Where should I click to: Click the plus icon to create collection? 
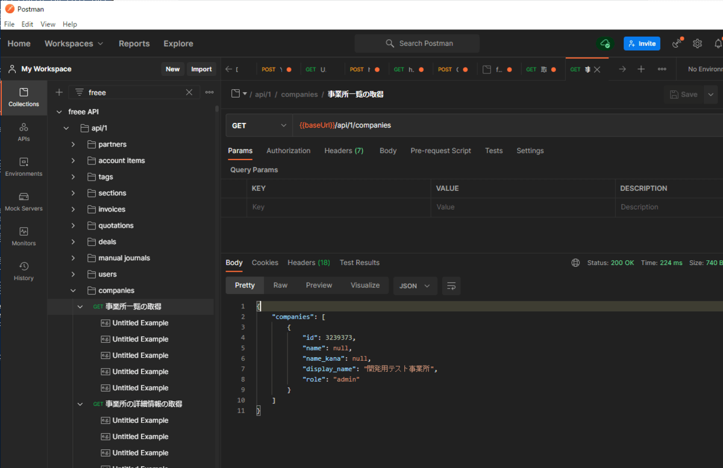[59, 92]
